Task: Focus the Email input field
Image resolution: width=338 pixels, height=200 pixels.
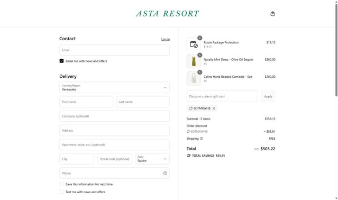Action: click(x=114, y=50)
